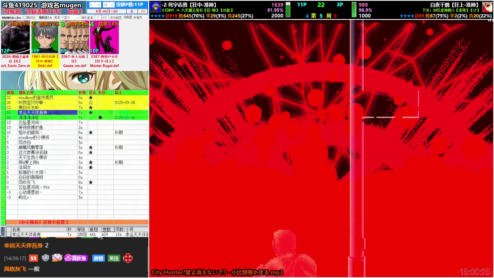Click the 解除随机选人禁止 button
The image size is (494, 278).
pyautogui.click(x=12, y=18)
